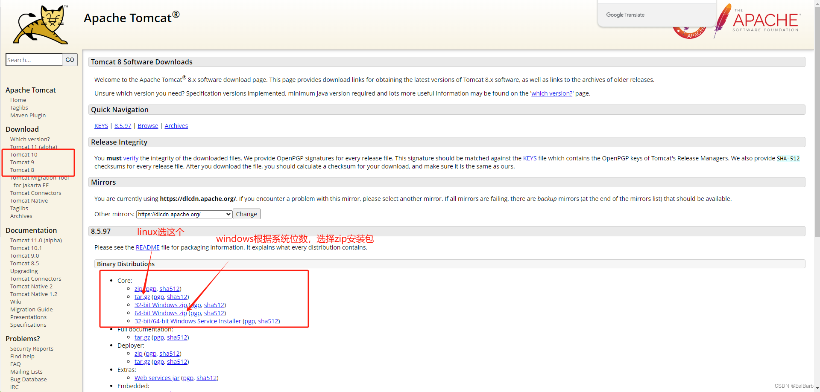Open the Google Translate popup
The height and width of the screenshot is (392, 820).
tap(656, 15)
